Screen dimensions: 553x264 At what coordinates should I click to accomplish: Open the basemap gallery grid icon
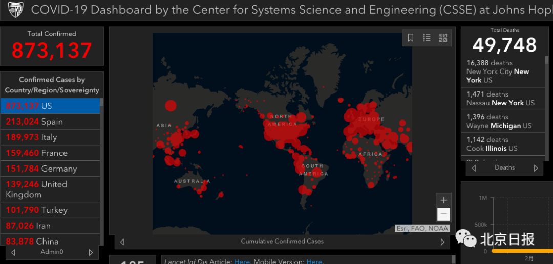click(x=443, y=38)
